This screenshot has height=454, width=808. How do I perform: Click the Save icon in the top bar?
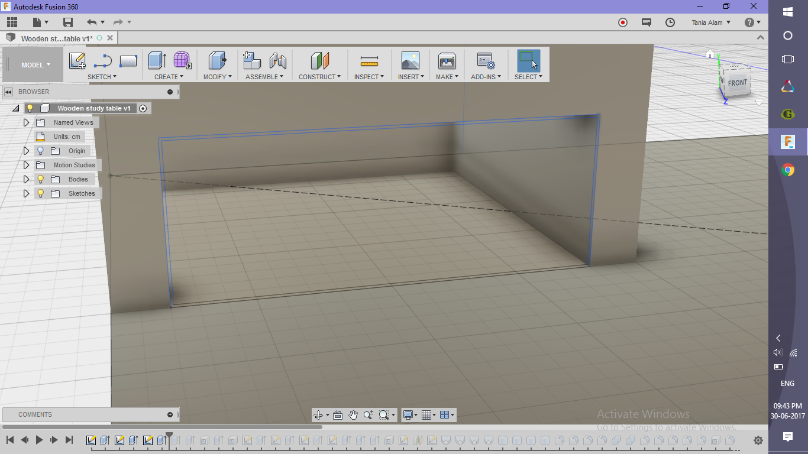tap(68, 22)
